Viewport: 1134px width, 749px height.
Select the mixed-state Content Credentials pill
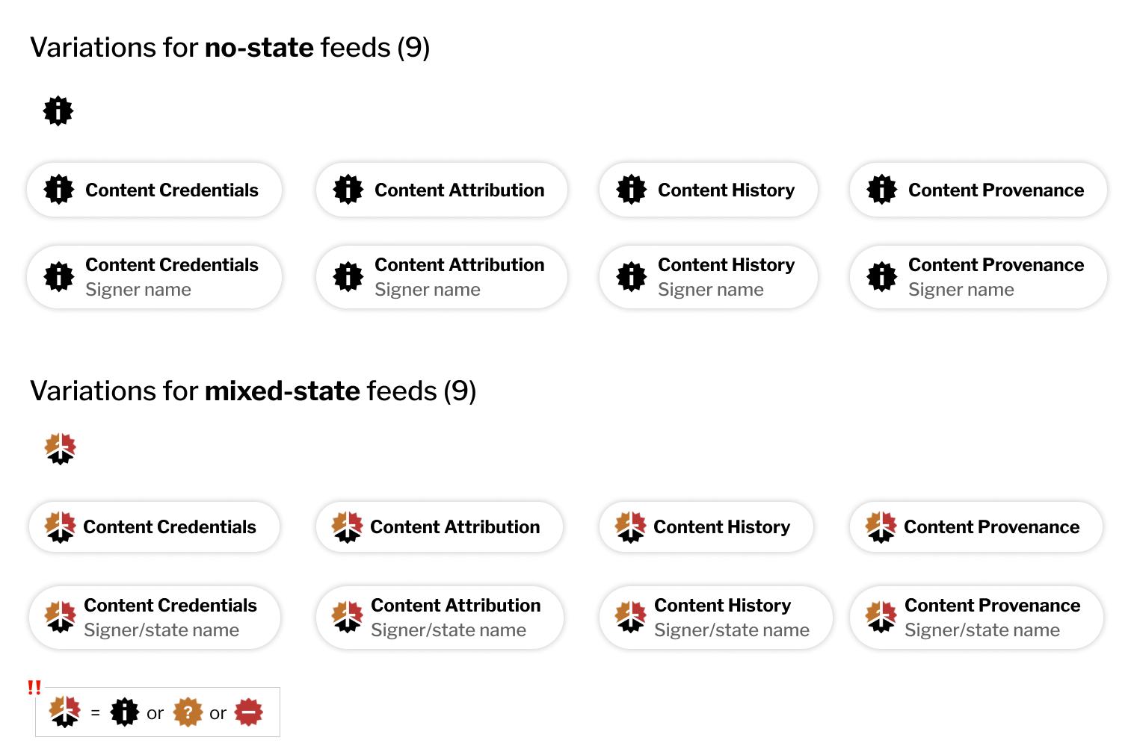point(155,527)
